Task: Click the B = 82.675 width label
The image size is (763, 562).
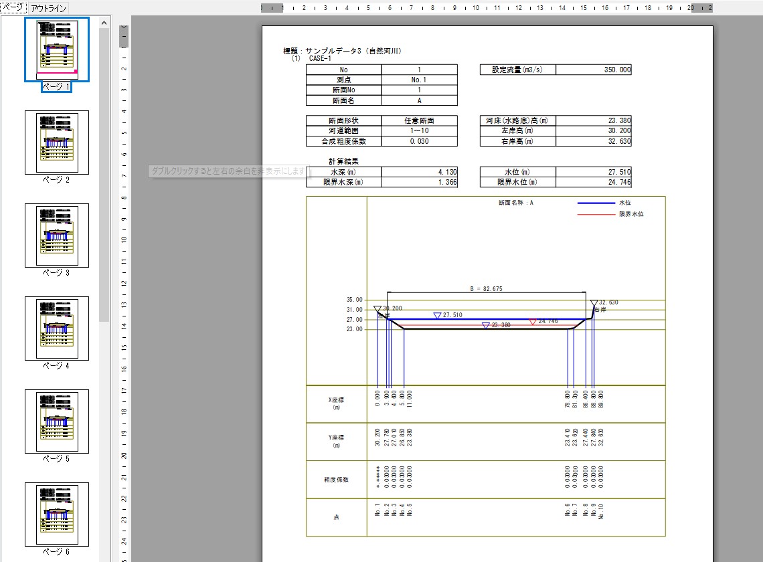Action: pyautogui.click(x=486, y=289)
